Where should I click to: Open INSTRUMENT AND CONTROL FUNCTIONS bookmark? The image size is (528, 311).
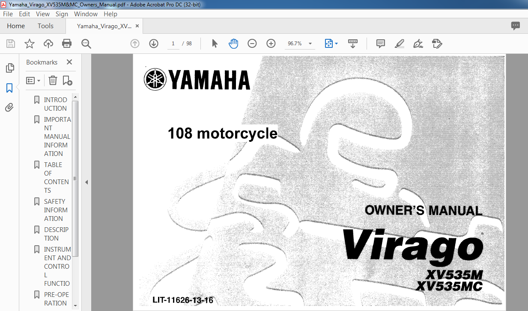[57, 267]
